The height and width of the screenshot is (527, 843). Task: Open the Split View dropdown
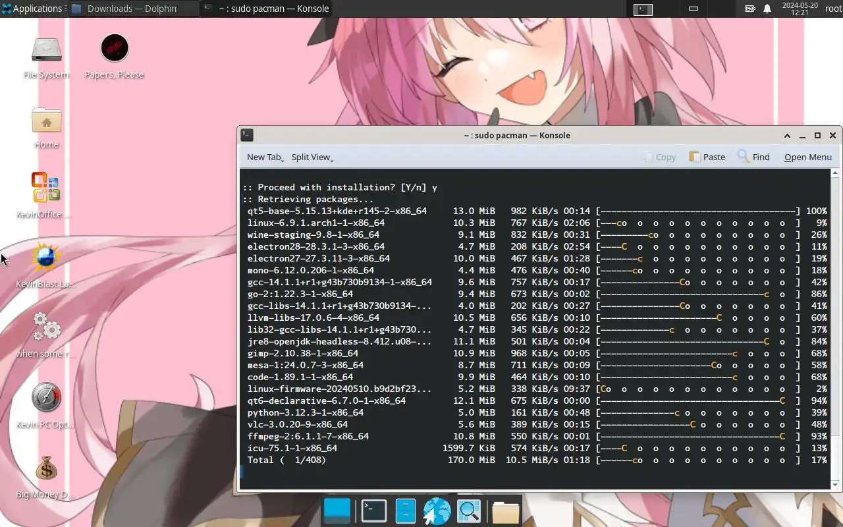[312, 157]
